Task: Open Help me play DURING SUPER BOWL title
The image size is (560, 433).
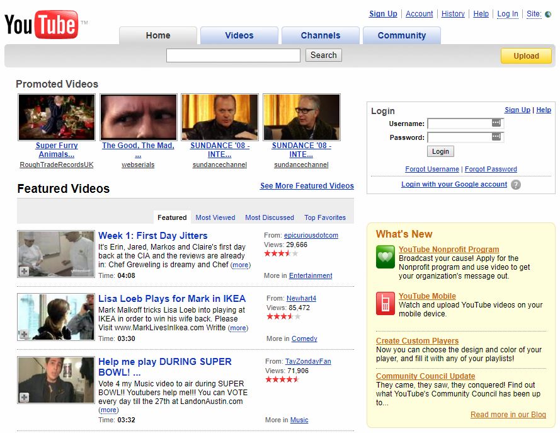Action: pyautogui.click(x=164, y=367)
